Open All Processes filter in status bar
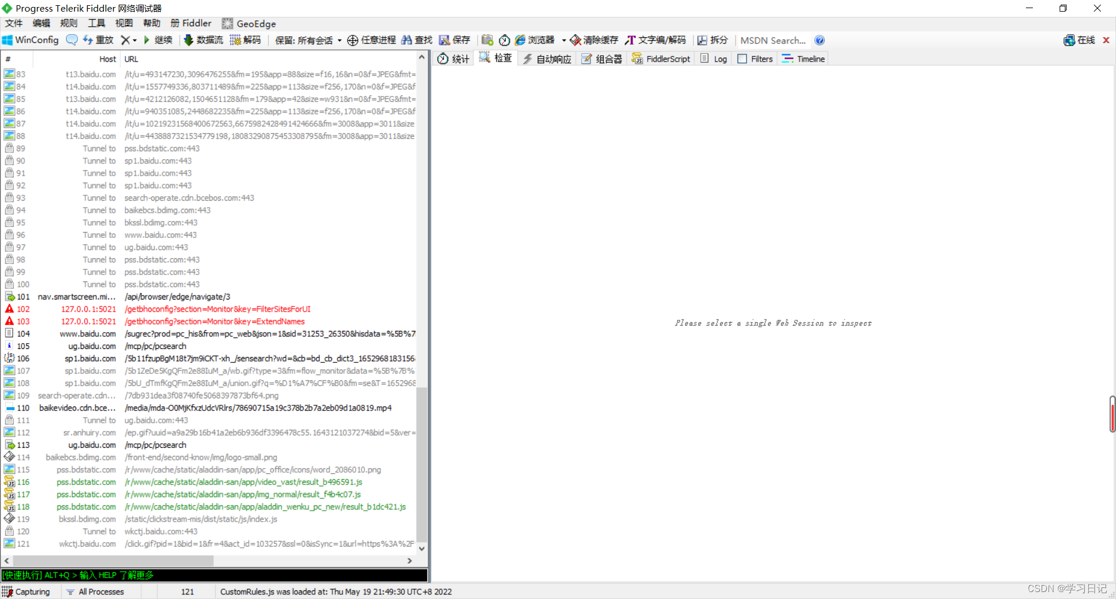The width and height of the screenshot is (1116, 599). click(95, 591)
